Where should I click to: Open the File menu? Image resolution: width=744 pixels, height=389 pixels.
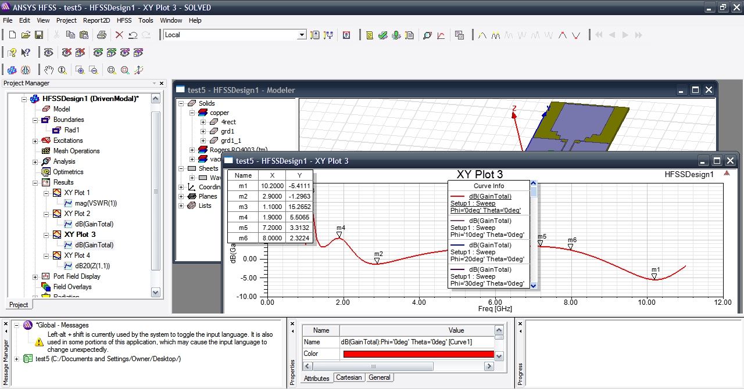tap(8, 20)
